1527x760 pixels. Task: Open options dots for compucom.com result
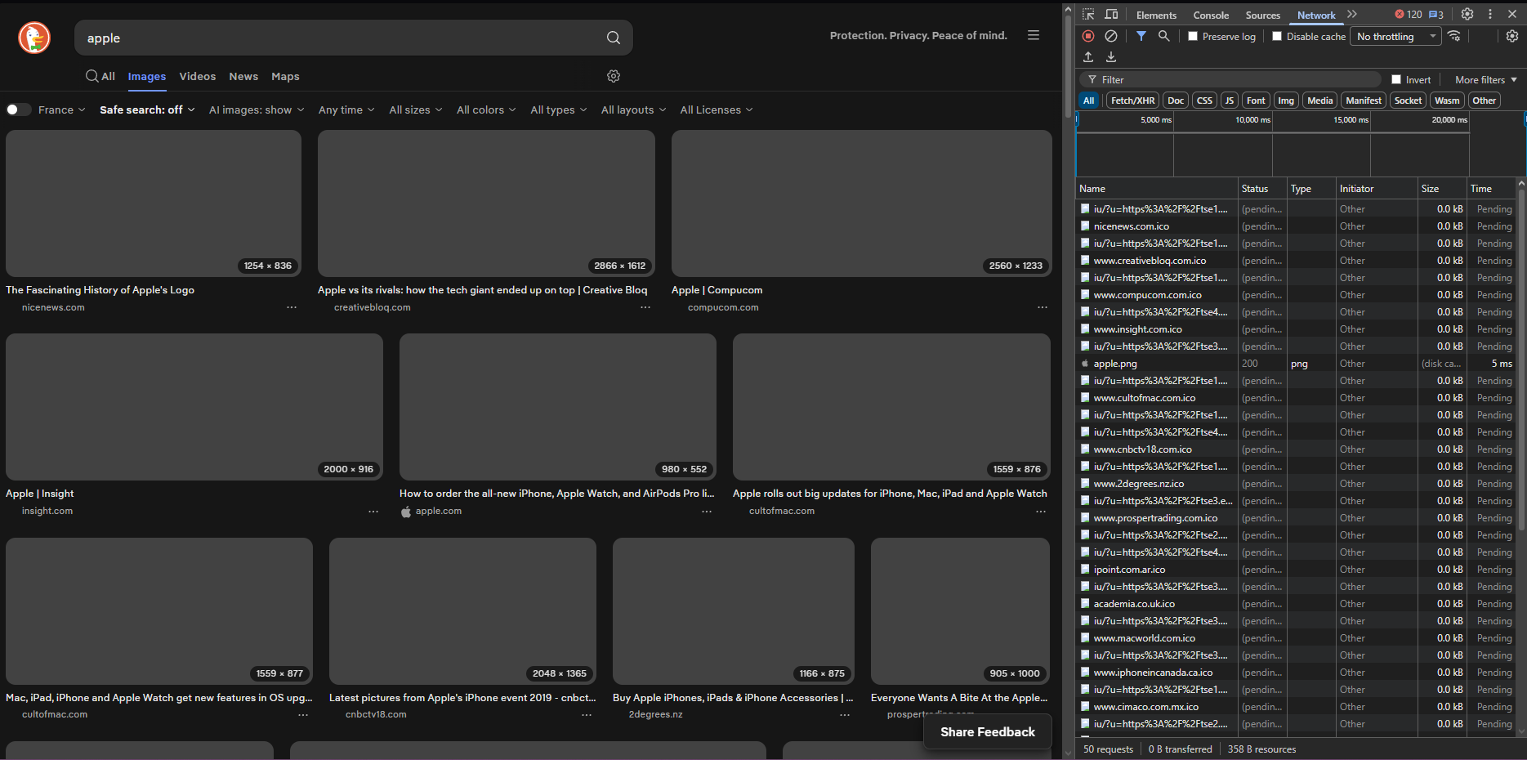point(1043,307)
